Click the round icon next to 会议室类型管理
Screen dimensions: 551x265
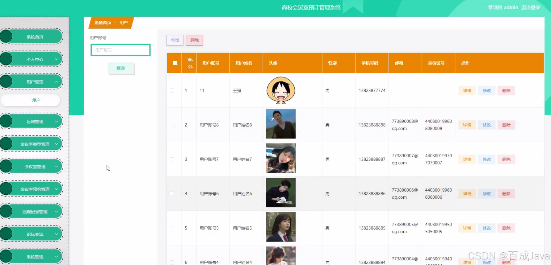click(6, 144)
